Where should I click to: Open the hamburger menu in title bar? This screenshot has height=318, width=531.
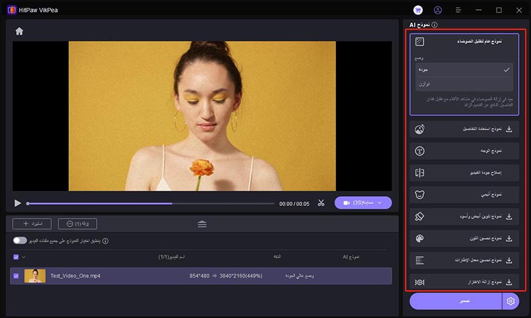coord(458,10)
